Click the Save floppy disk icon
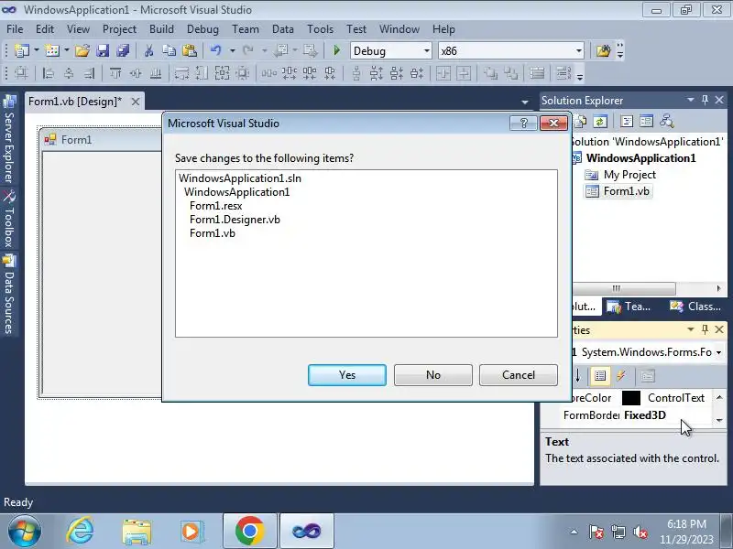733x549 pixels. (x=103, y=50)
